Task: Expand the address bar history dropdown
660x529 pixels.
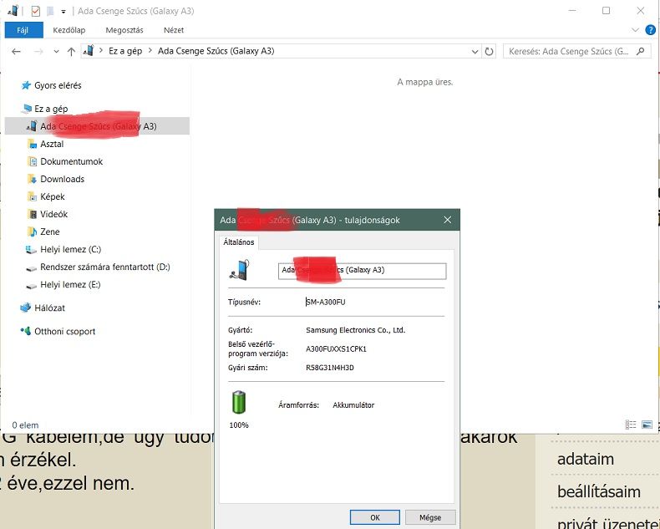Action: tap(475, 51)
